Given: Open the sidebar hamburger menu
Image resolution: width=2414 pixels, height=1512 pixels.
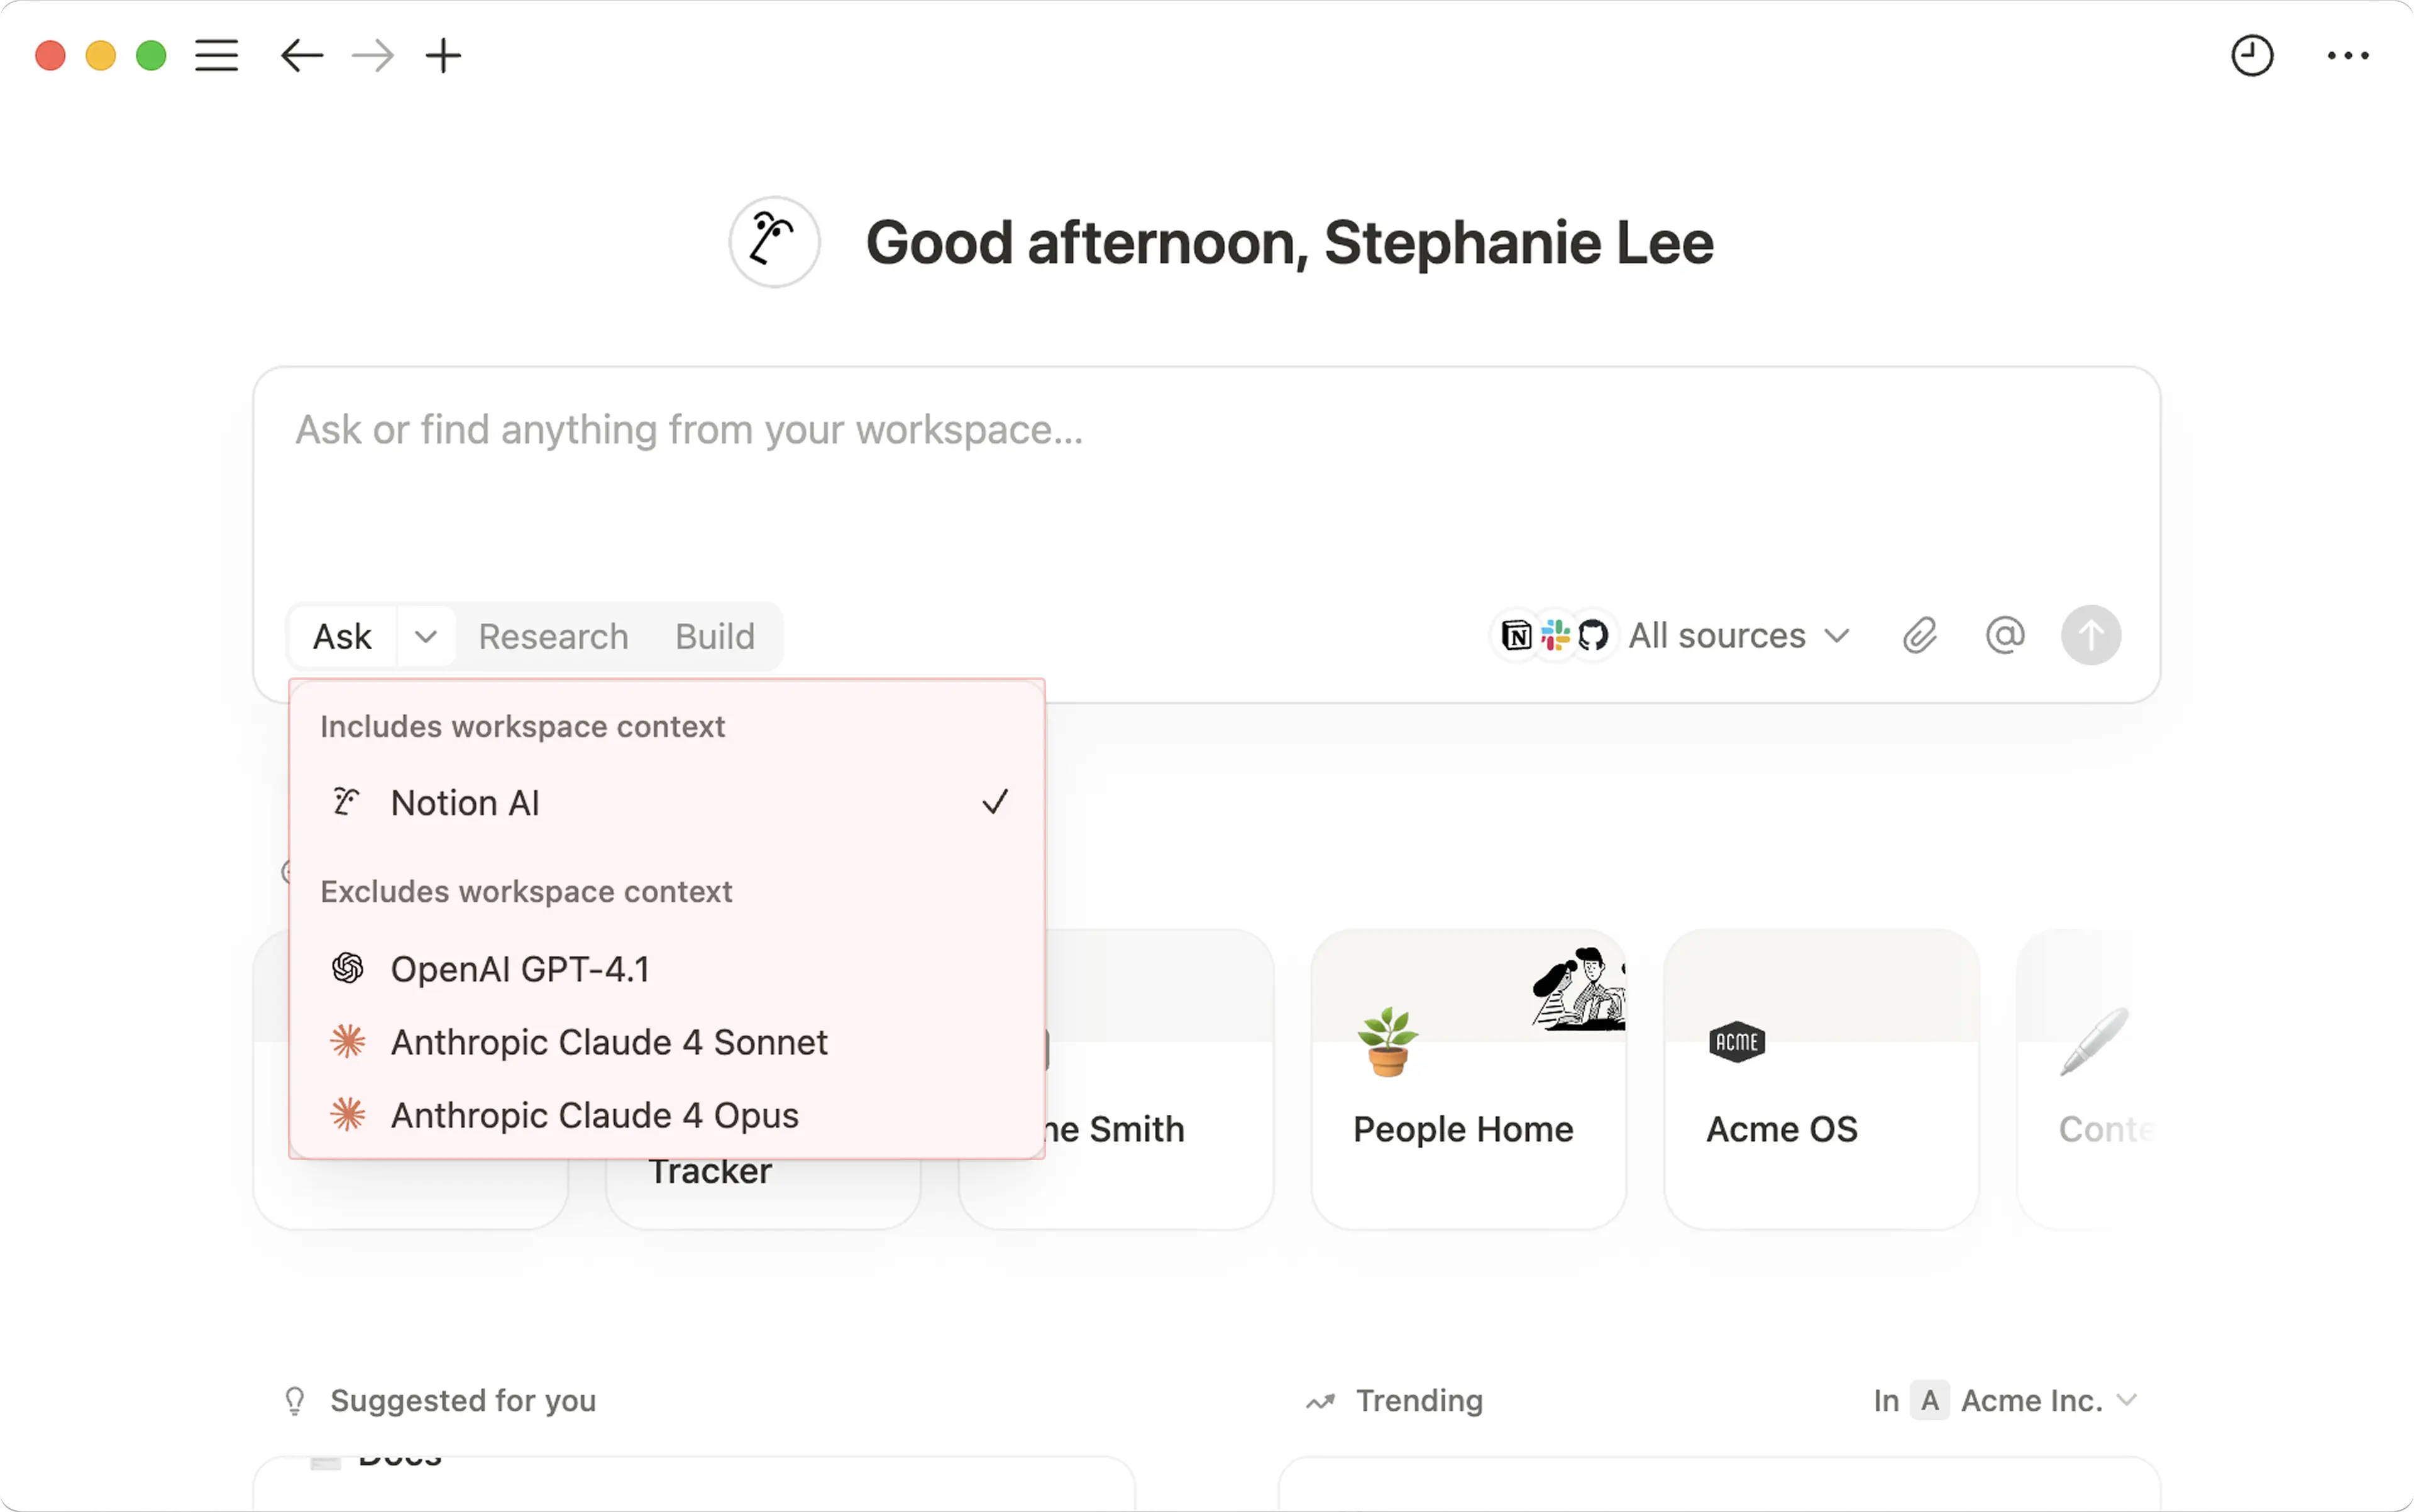Looking at the screenshot, I should tap(216, 56).
